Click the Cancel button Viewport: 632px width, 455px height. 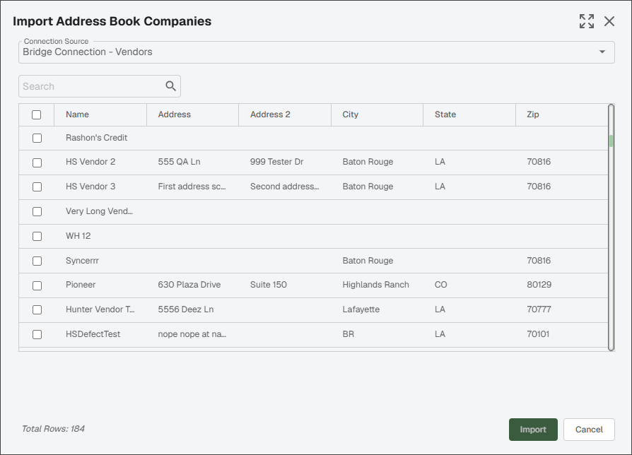589,430
